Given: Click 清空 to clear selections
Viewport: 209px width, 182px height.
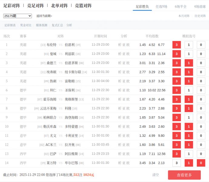Looking at the screenshot, I should pos(155,175).
